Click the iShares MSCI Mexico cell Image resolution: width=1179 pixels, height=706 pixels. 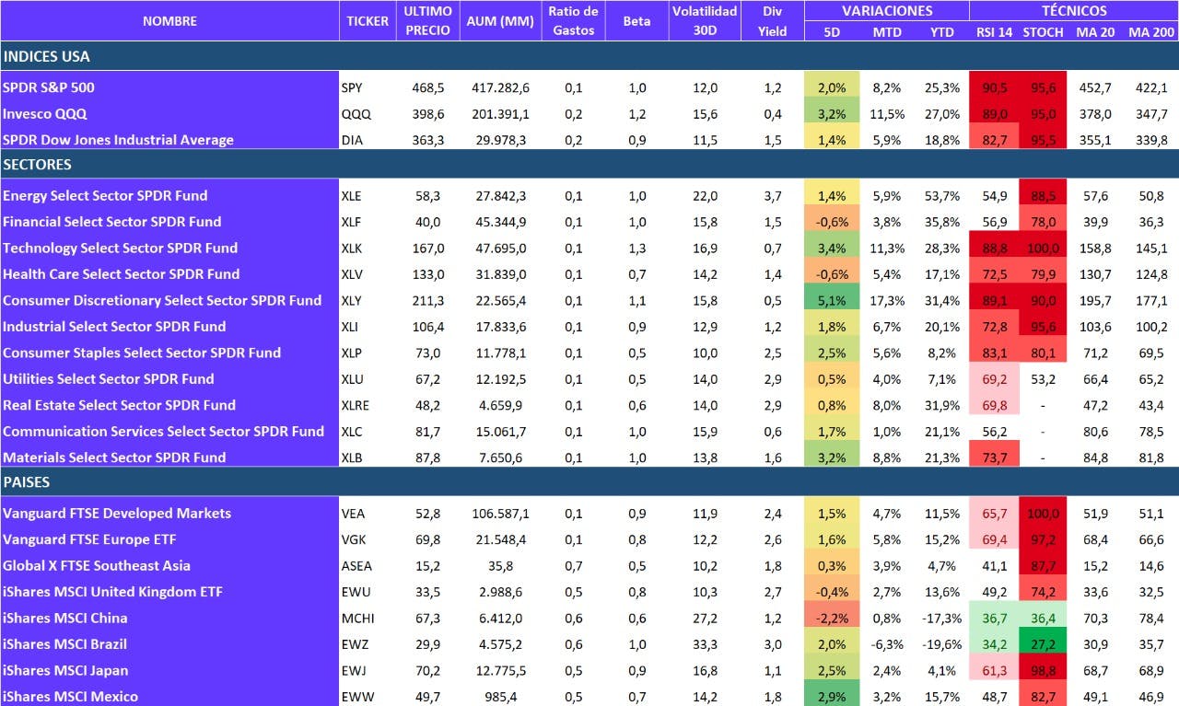(x=169, y=696)
